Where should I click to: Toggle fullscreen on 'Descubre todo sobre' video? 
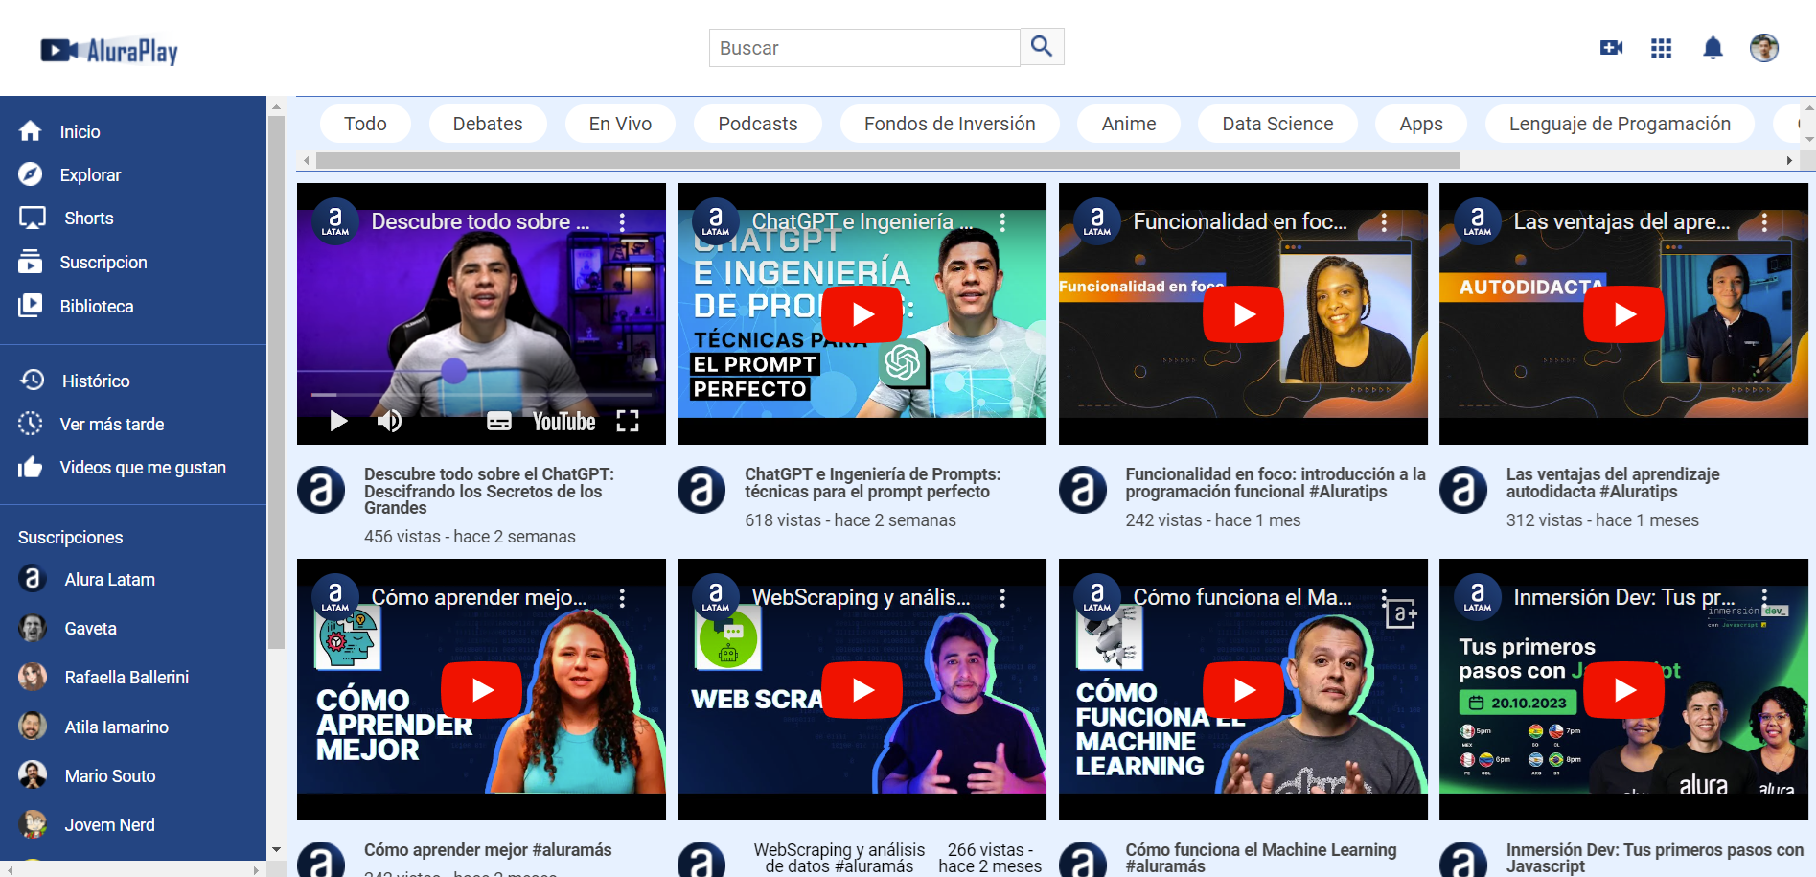[628, 421]
